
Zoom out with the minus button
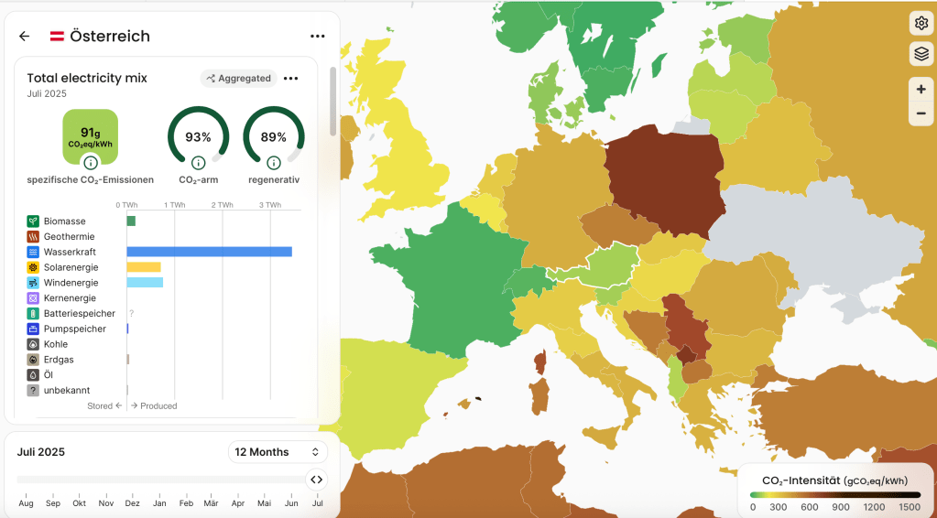click(x=921, y=113)
